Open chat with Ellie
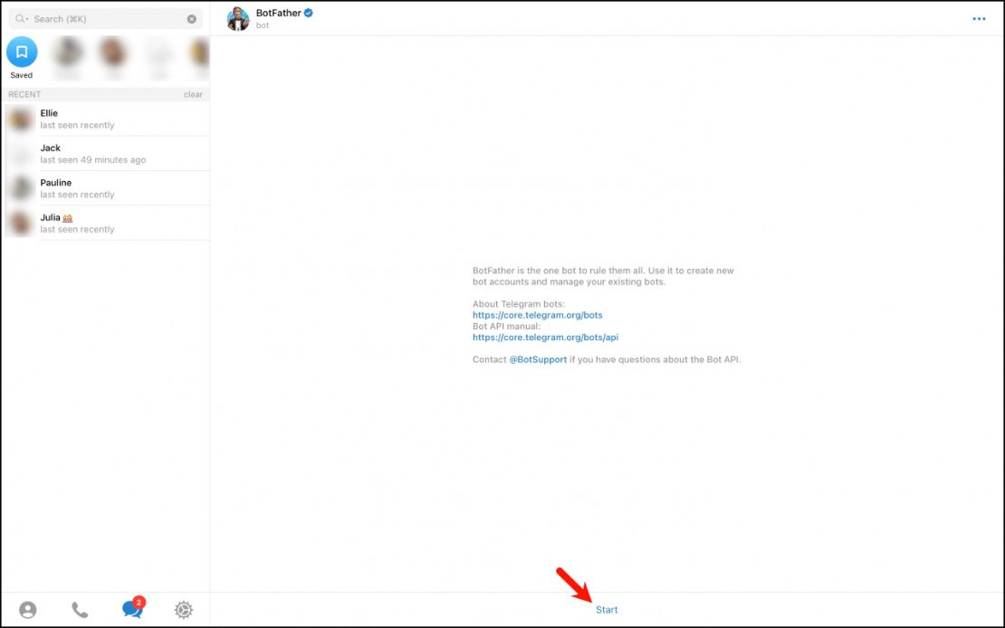The image size is (1005, 628). 107,119
